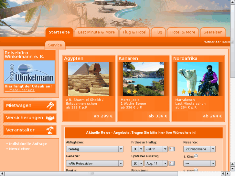
Task: Click the info icon next to 1. Kind
Action: coord(196,156)
